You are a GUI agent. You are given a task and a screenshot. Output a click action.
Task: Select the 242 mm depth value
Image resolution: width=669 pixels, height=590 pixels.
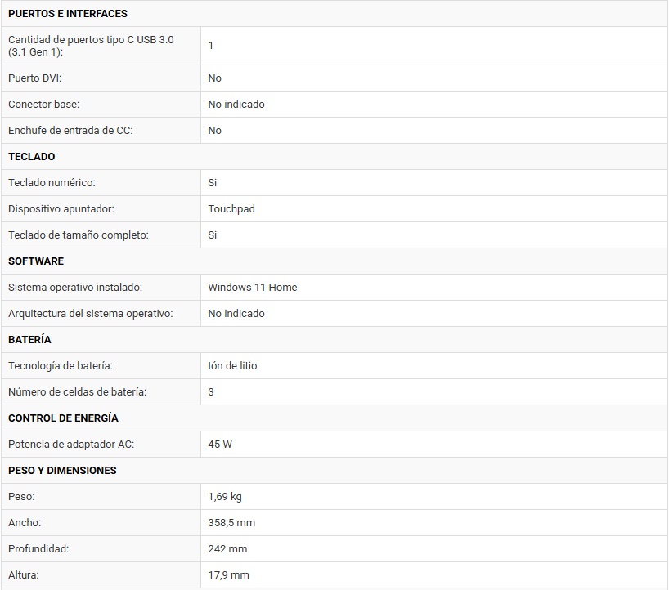point(227,548)
